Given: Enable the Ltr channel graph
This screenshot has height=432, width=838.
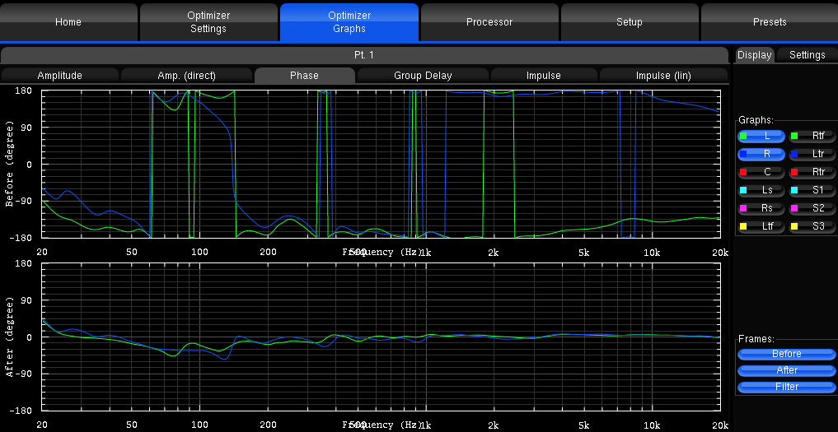Looking at the screenshot, I should coord(811,154).
